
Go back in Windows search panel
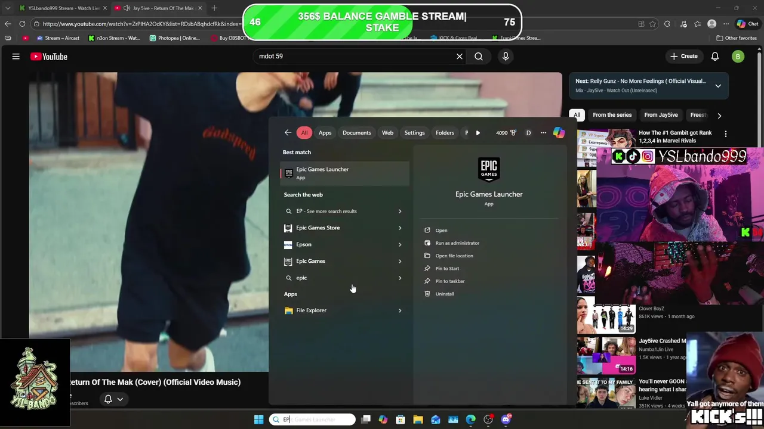click(288, 133)
